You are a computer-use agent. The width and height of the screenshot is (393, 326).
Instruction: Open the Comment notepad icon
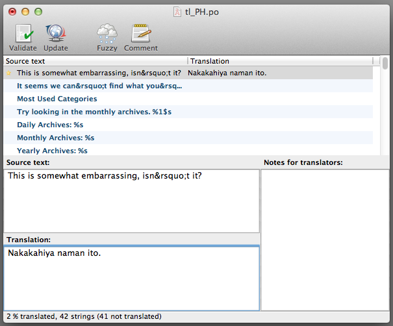141,34
